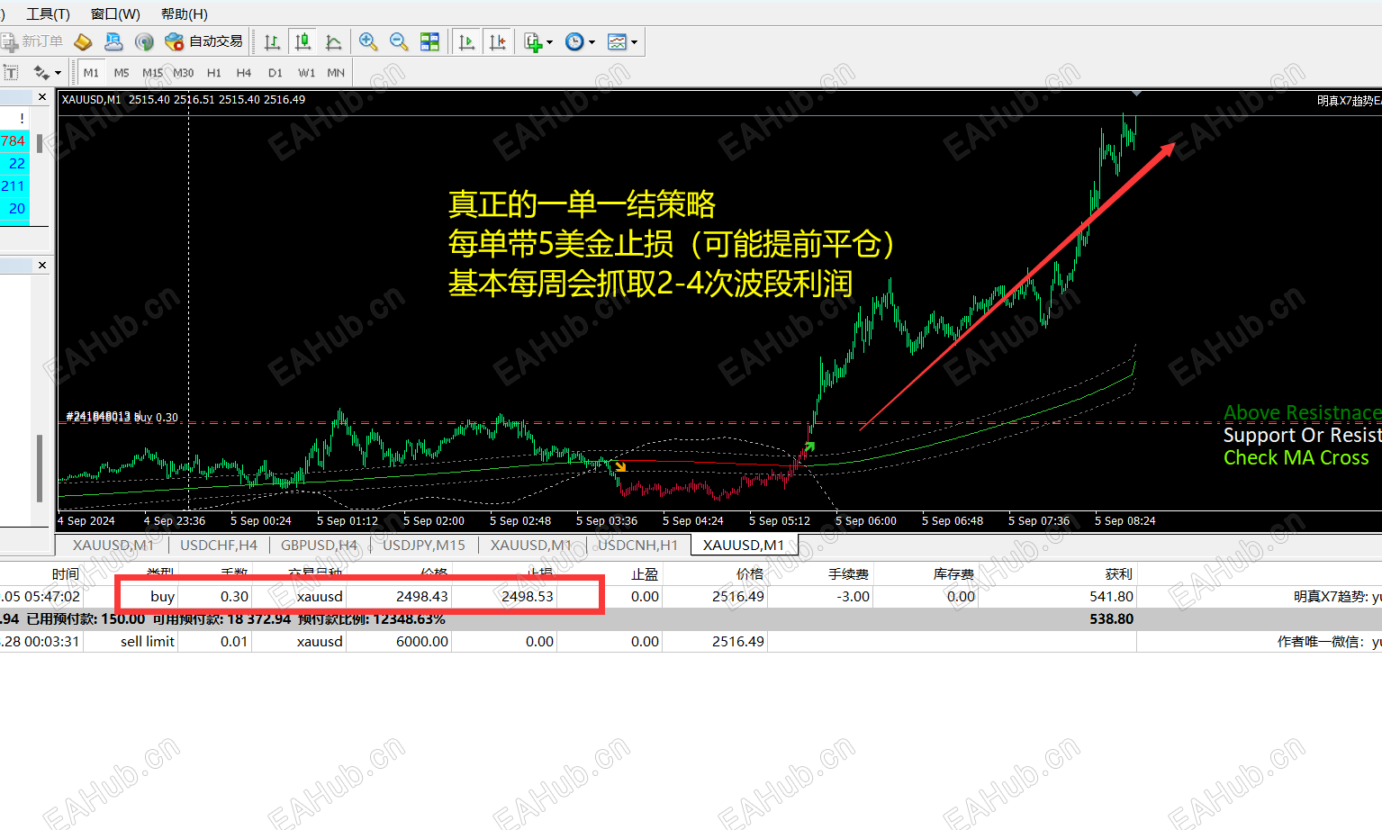Viewport: 1382px width, 830px height.
Task: Sort orders by 时间 column header
Action: pyautogui.click(x=65, y=573)
